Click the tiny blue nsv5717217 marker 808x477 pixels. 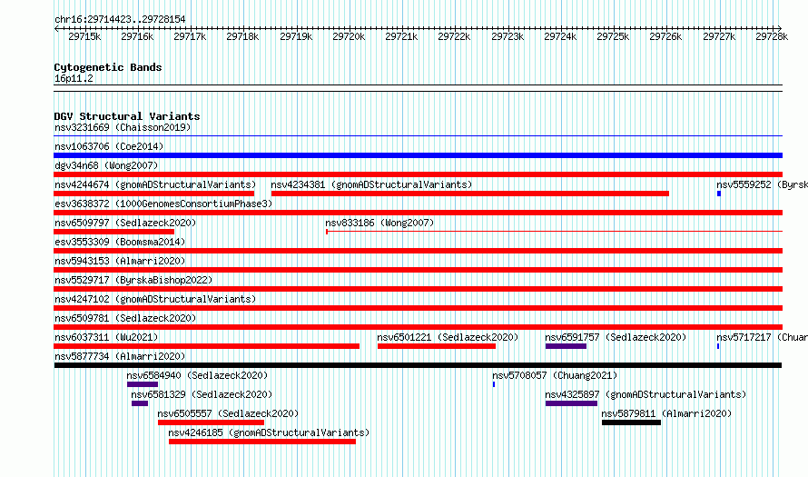point(718,346)
